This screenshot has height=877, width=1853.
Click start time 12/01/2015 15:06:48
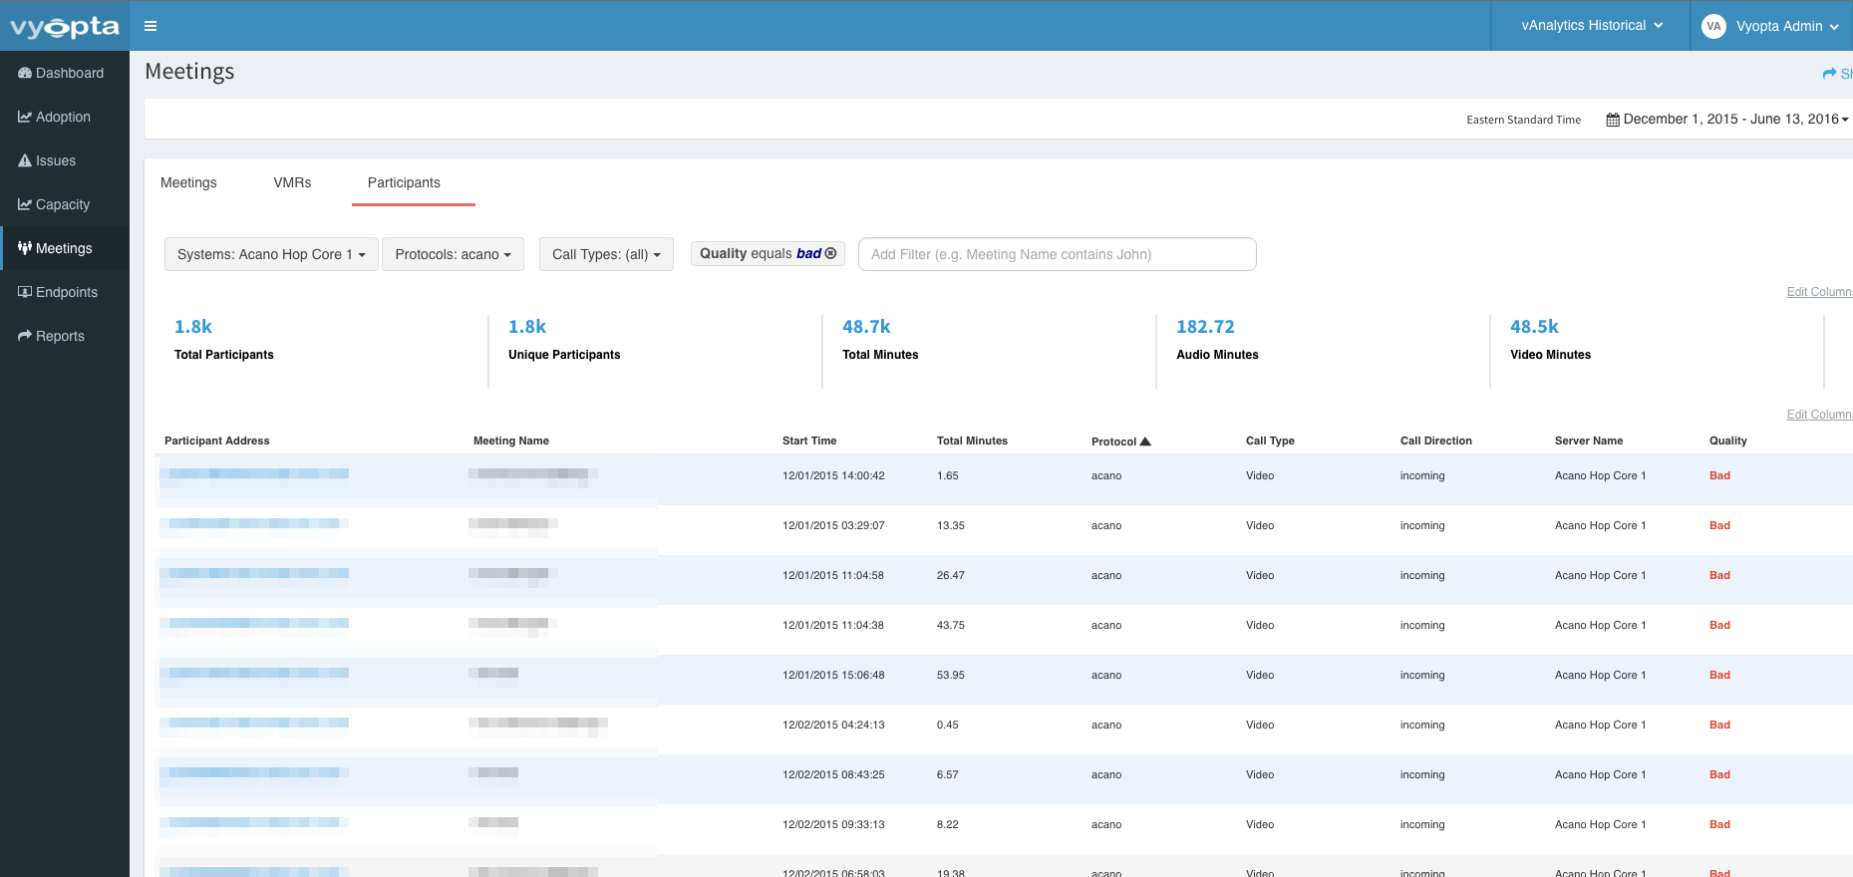pos(833,675)
